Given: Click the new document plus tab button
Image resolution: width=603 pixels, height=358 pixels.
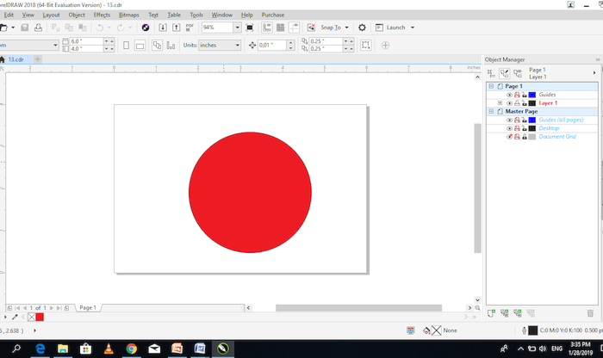Looking at the screenshot, I should pos(37,59).
